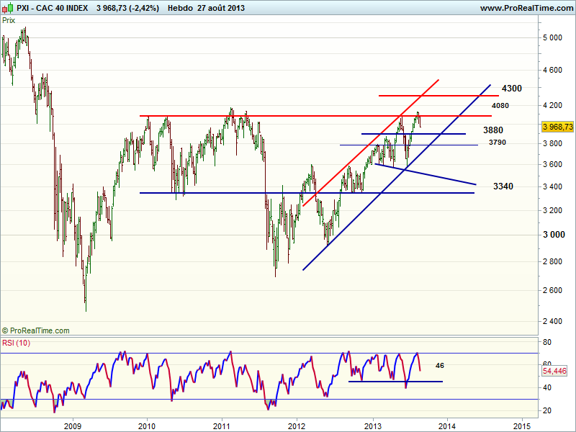Click the 3880 support annotation

pyautogui.click(x=493, y=130)
